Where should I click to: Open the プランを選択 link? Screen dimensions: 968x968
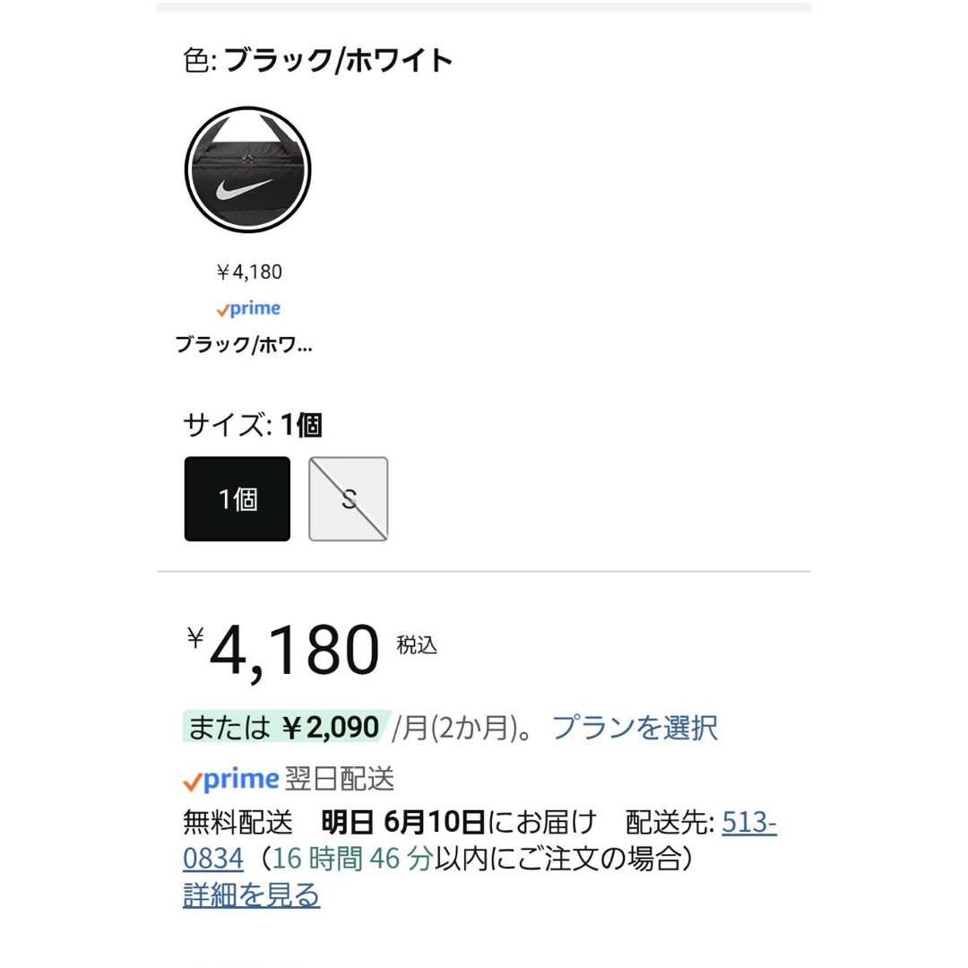635,727
